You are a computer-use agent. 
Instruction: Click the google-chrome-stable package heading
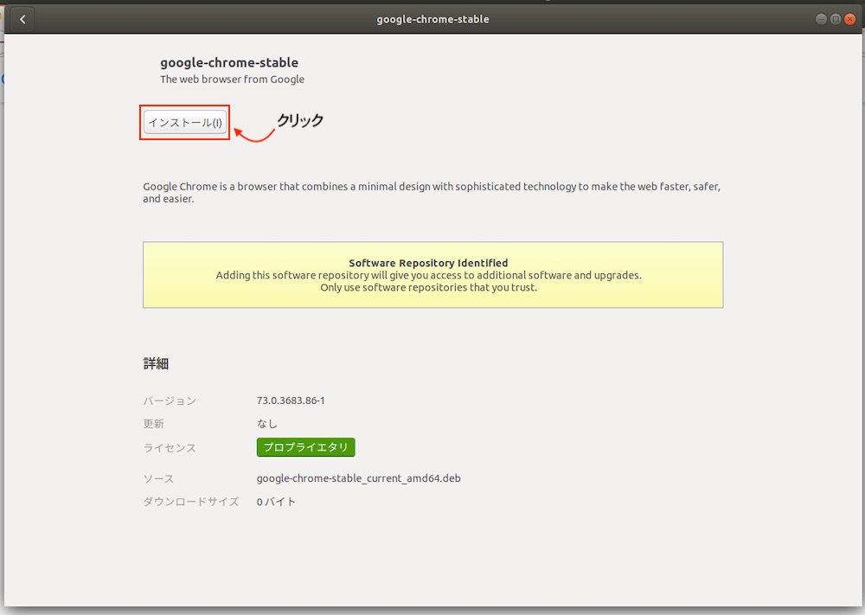point(229,62)
